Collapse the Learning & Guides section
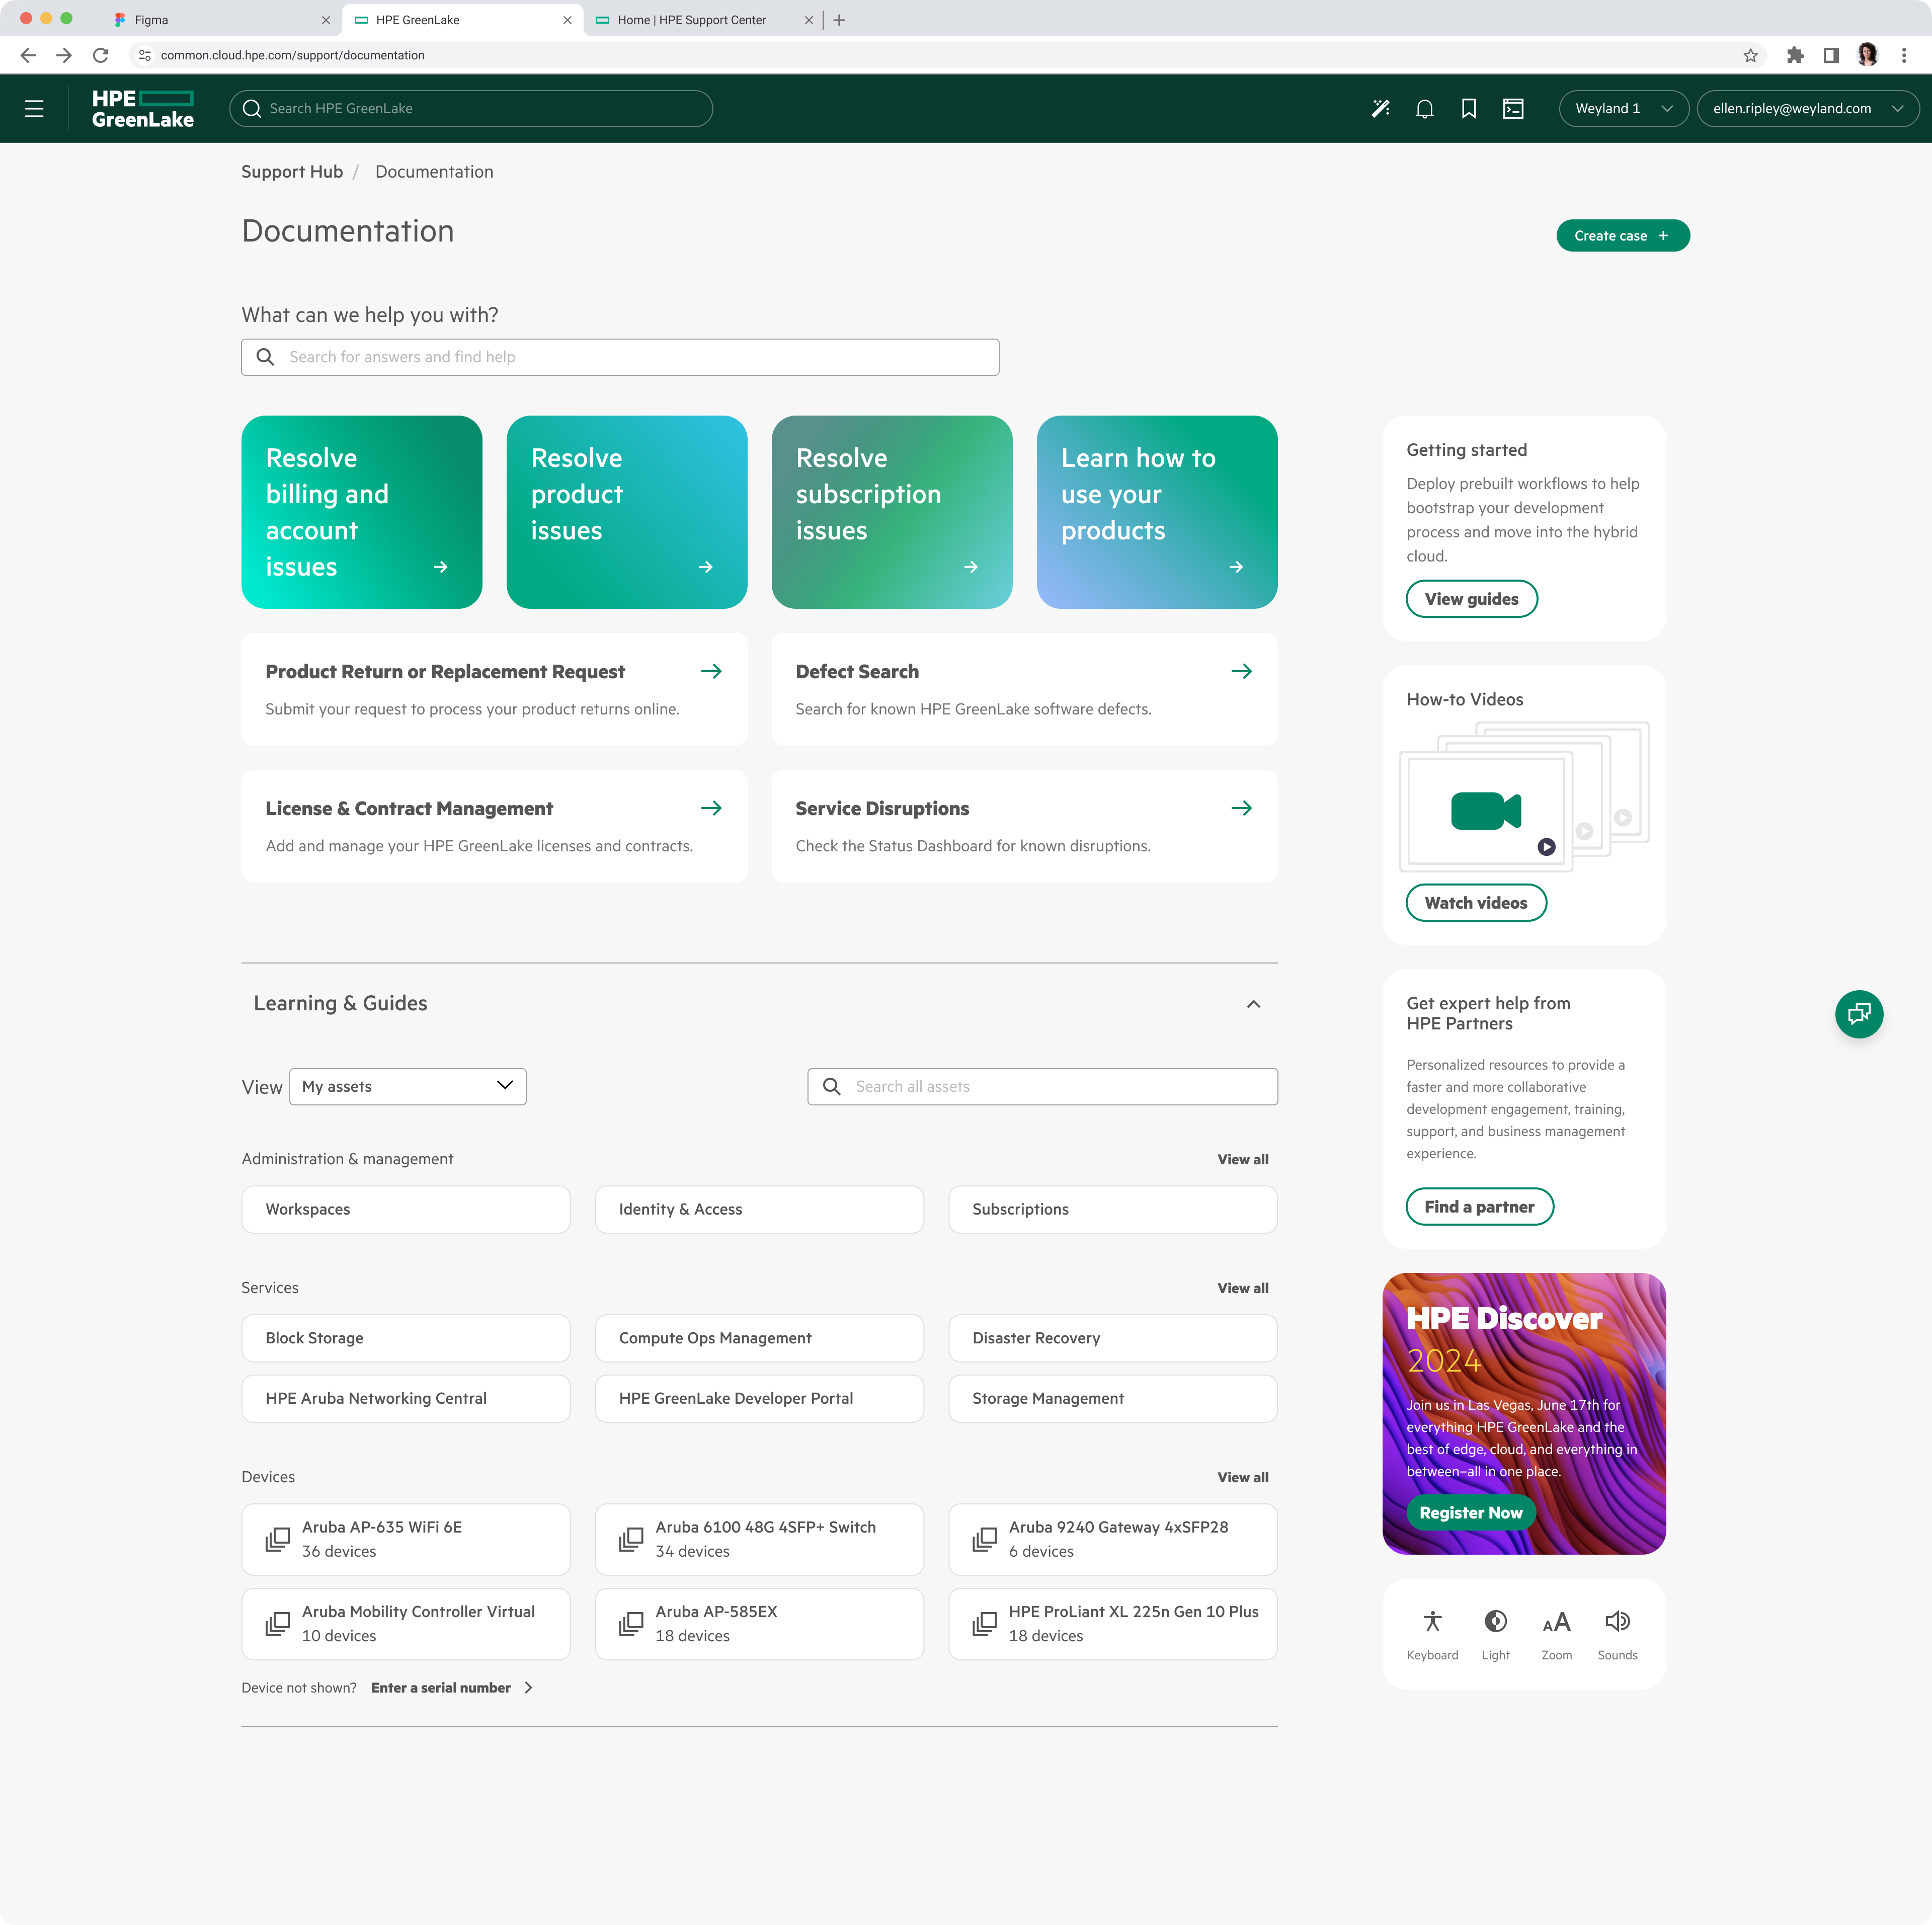Viewport: 1932px width, 1925px height. click(x=1253, y=1003)
